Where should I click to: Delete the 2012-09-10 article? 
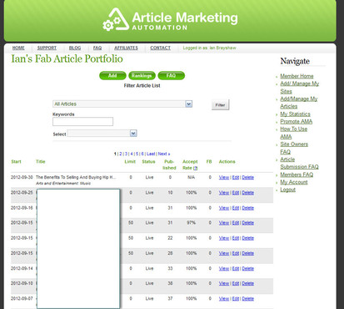(x=248, y=283)
